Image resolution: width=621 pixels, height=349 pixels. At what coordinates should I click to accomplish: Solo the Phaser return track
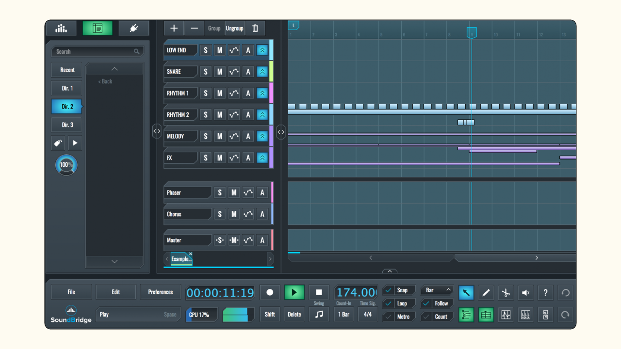[220, 192]
